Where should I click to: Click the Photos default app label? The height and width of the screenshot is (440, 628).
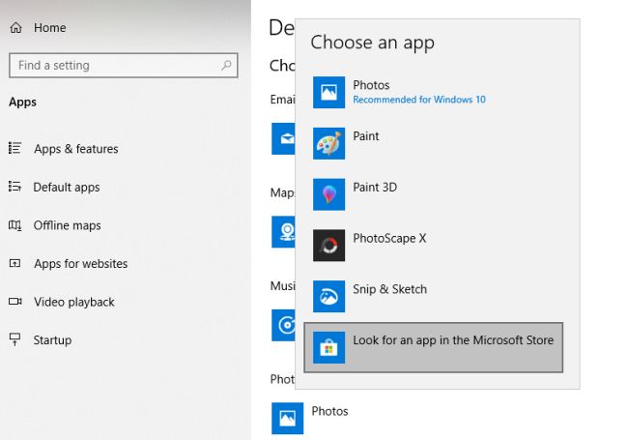(330, 411)
